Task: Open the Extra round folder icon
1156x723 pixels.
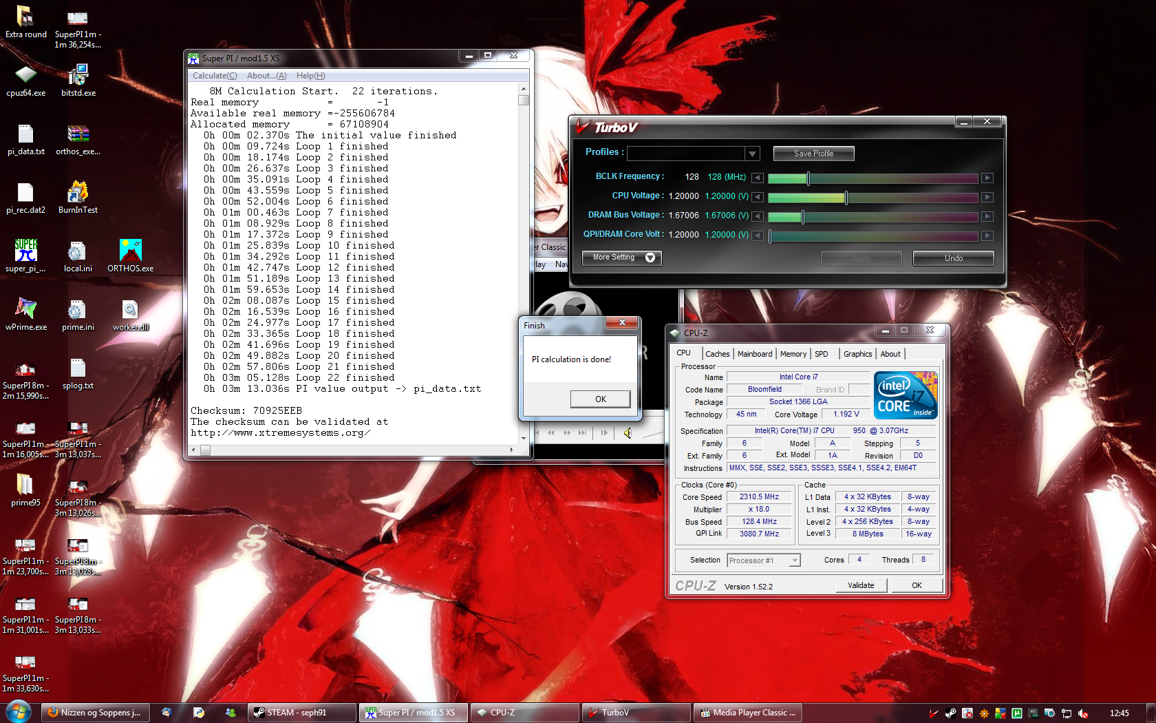Action: (x=25, y=22)
